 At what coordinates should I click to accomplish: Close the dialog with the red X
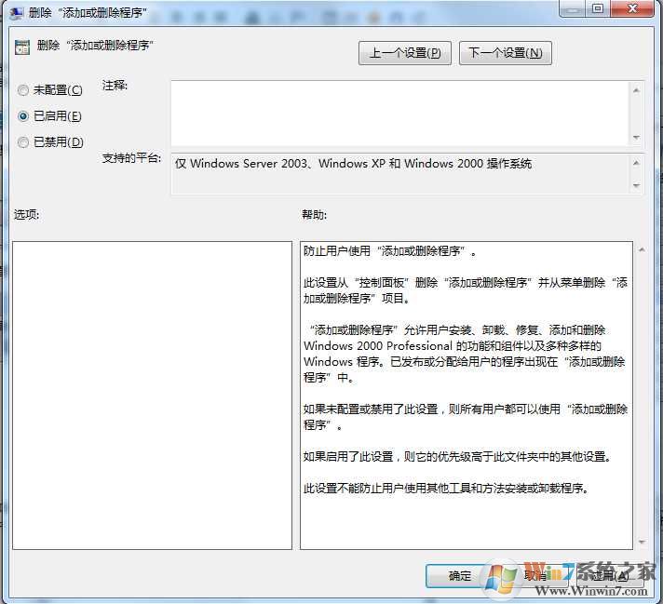(632, 8)
